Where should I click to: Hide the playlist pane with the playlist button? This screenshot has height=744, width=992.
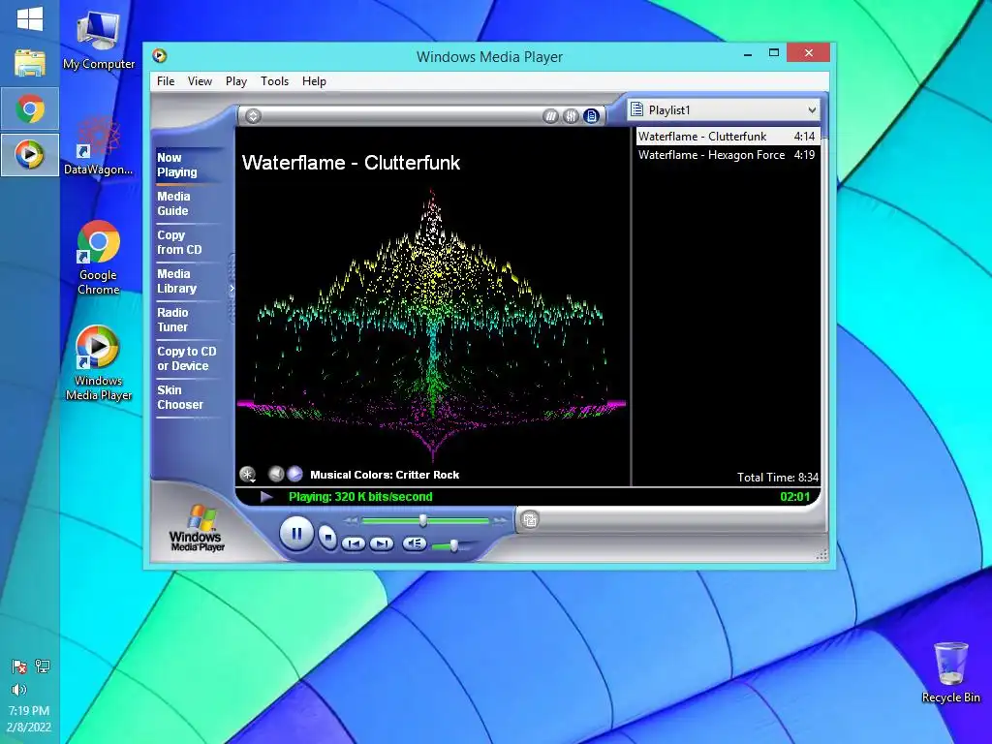(x=591, y=116)
